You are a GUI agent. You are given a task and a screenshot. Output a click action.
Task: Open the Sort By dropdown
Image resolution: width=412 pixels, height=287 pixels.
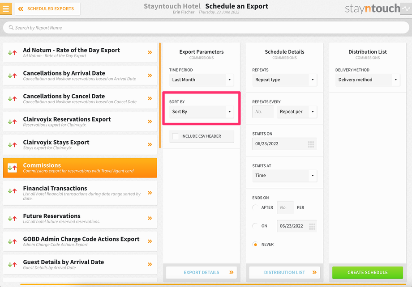(x=202, y=112)
